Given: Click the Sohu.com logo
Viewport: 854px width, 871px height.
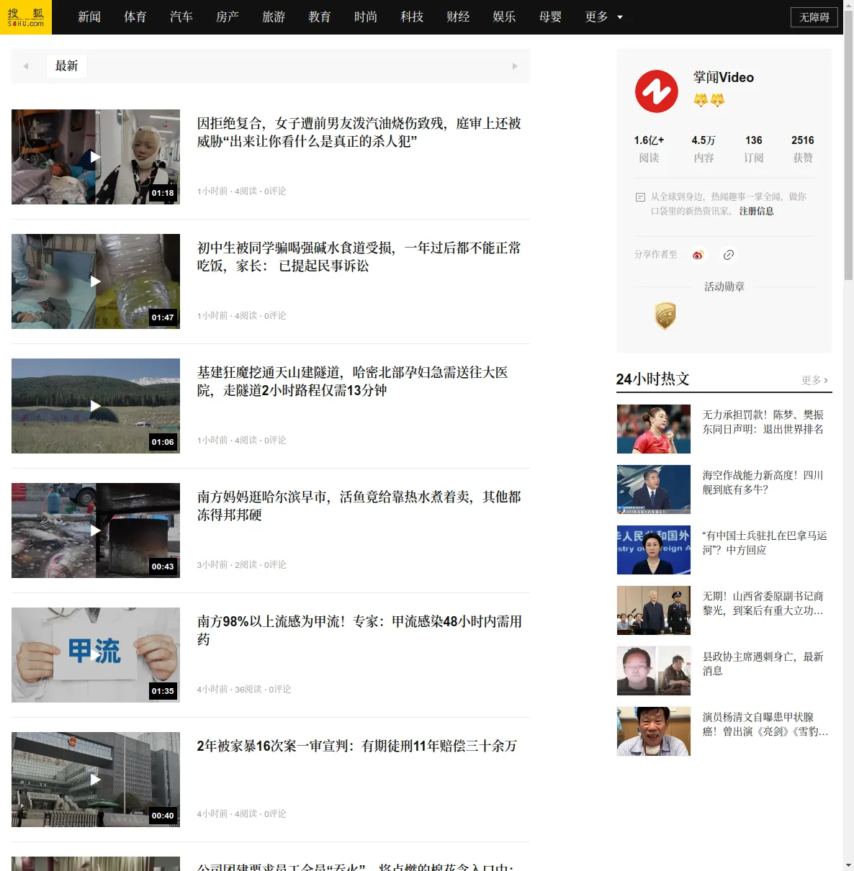Looking at the screenshot, I should pyautogui.click(x=26, y=17).
